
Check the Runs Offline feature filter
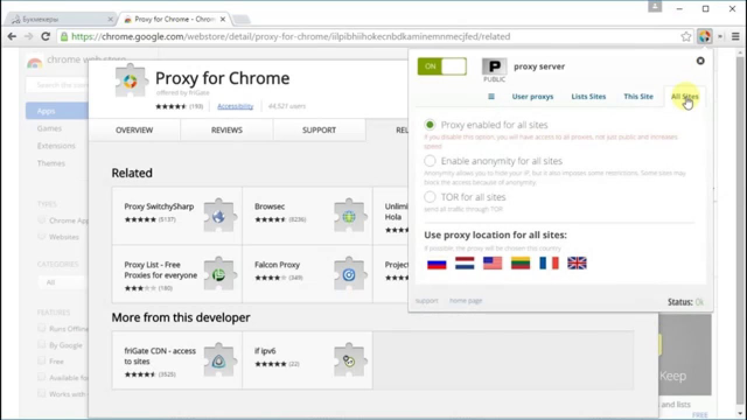point(41,328)
